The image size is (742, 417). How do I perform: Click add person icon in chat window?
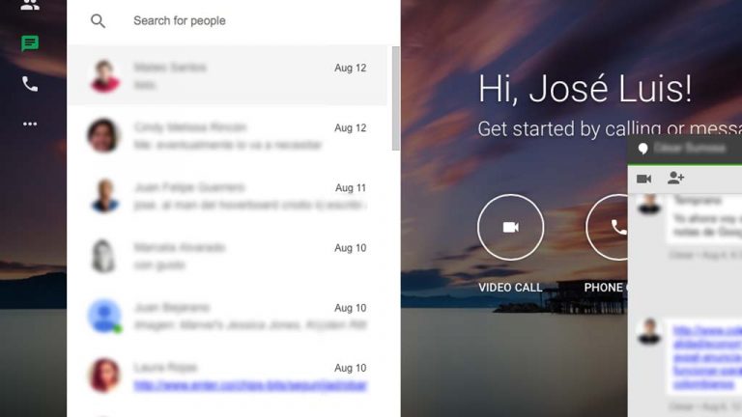[x=675, y=179]
